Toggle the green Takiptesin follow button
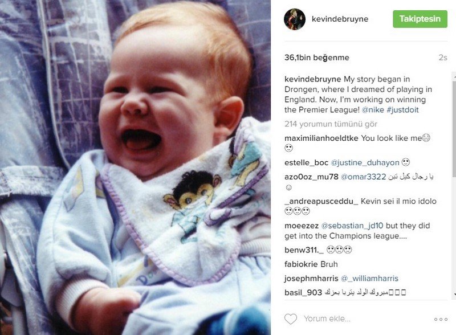This screenshot has height=335, width=456. click(x=420, y=19)
